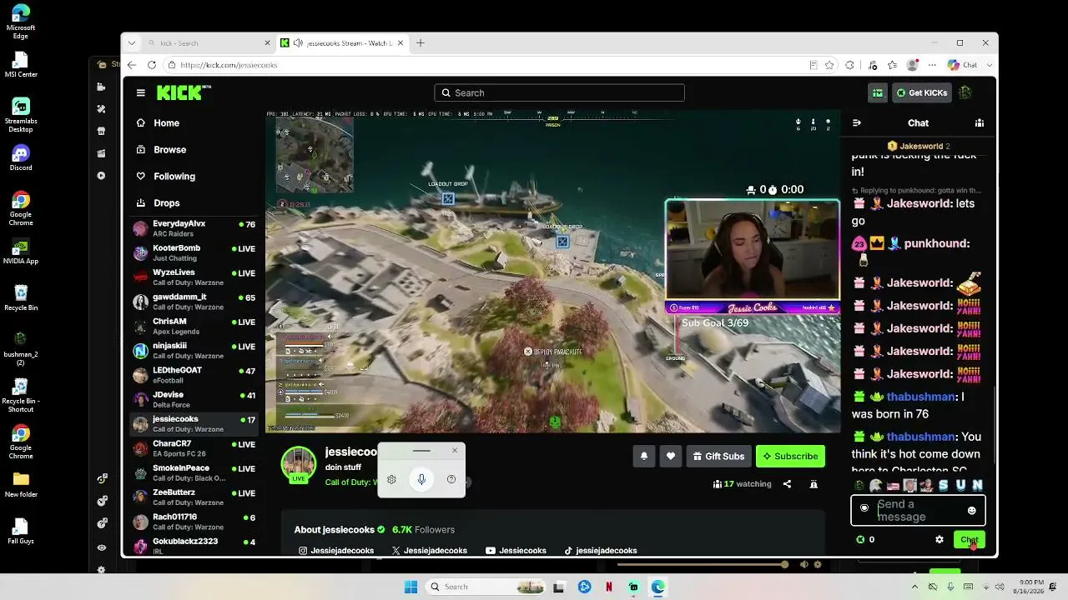Click the heart follow button

[x=671, y=456]
